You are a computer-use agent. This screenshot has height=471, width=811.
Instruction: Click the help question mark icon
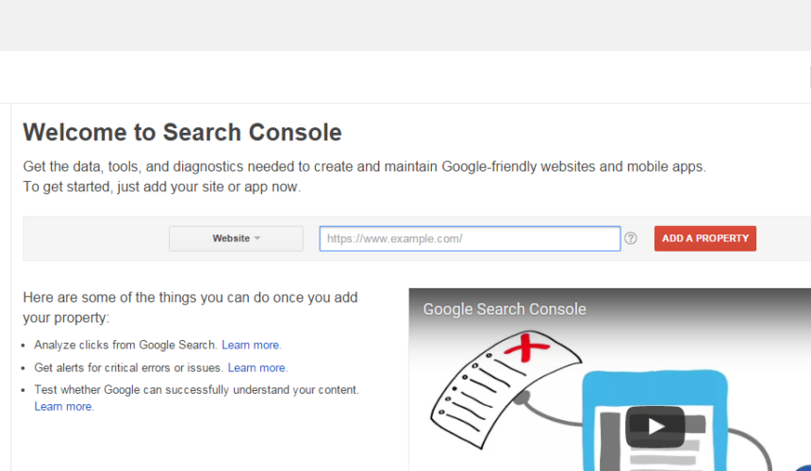click(x=631, y=238)
